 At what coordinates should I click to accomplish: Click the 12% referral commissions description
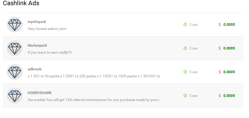94,100
